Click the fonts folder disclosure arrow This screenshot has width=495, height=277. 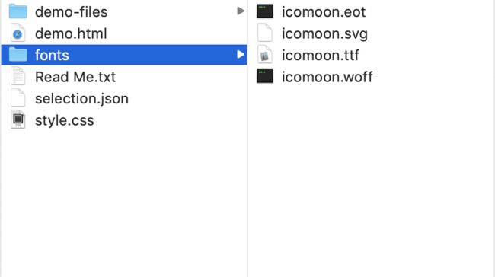click(241, 54)
